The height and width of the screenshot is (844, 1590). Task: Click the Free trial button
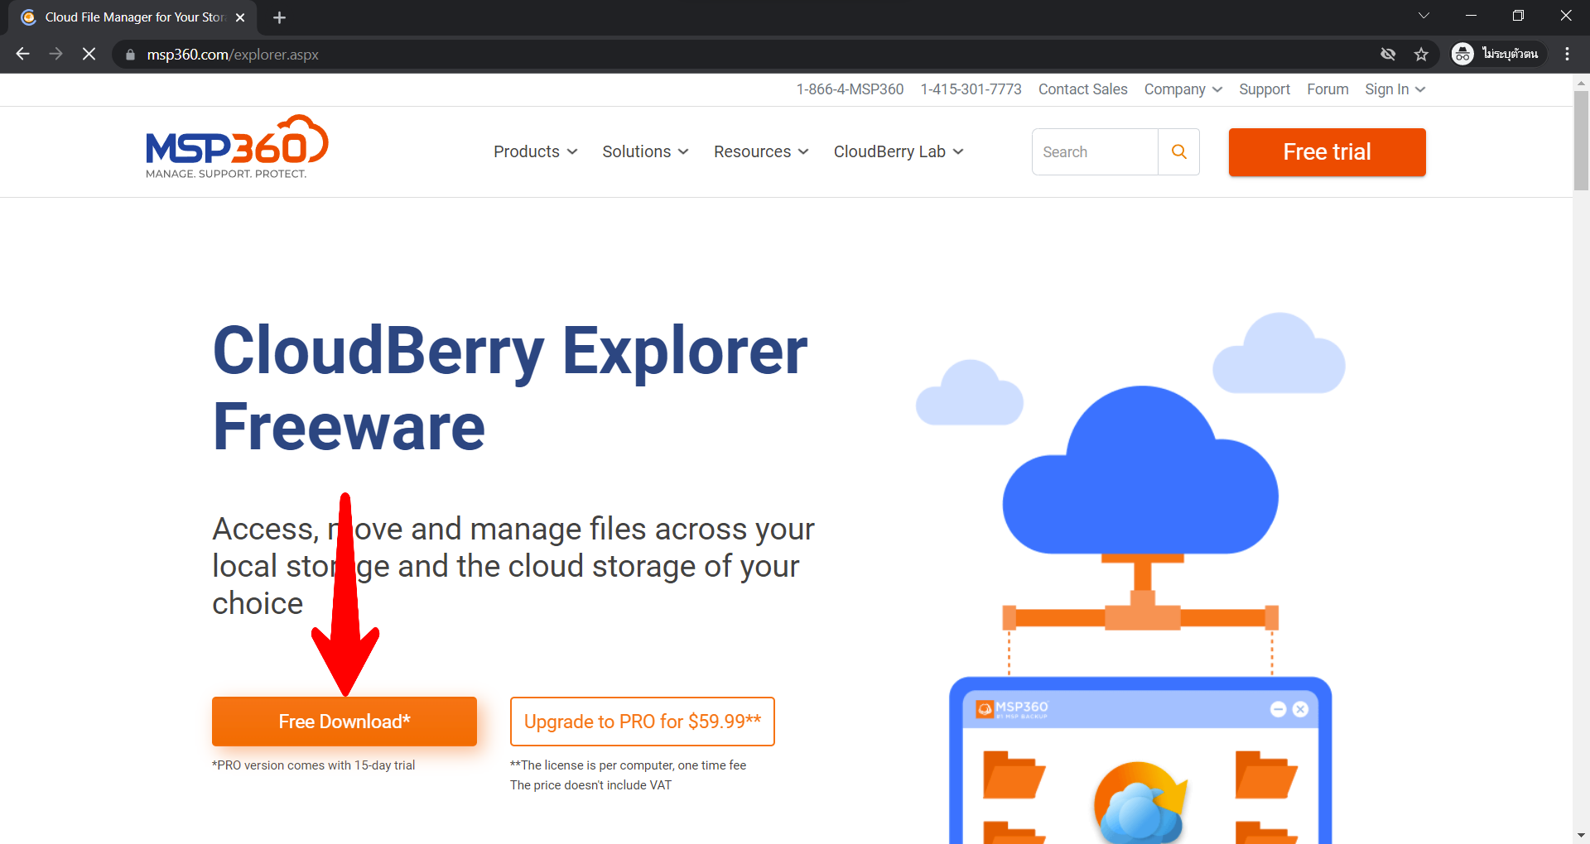tap(1327, 151)
